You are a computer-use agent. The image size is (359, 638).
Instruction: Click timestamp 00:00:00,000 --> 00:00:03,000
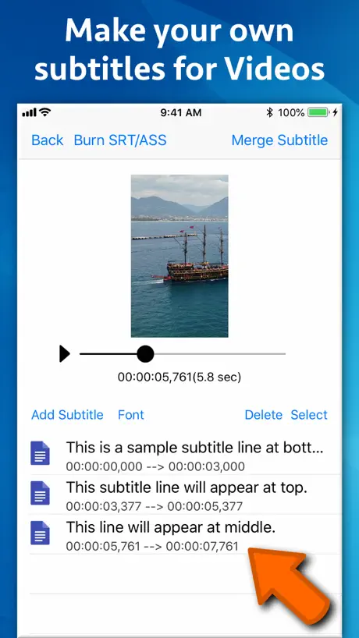[155, 466]
